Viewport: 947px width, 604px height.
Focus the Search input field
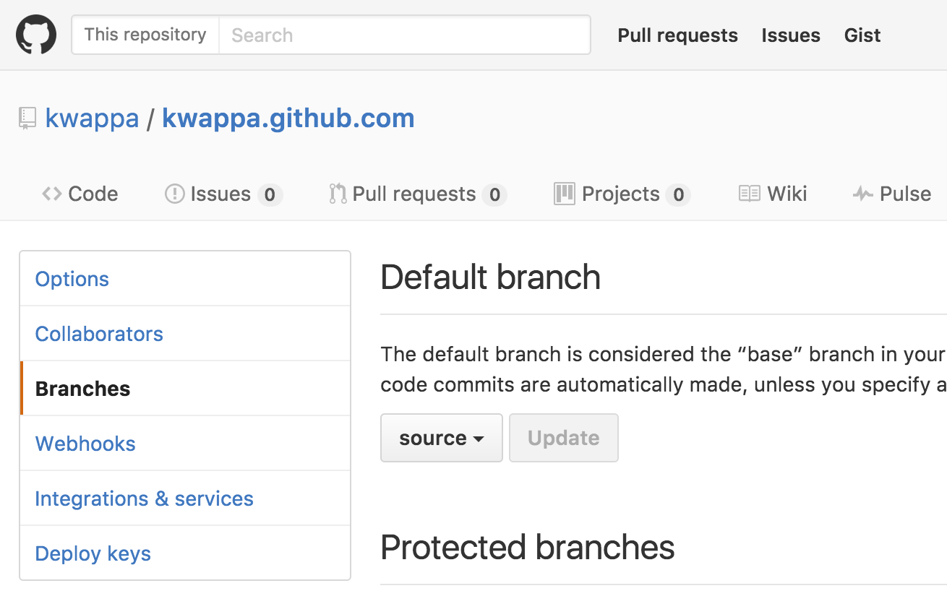point(405,35)
